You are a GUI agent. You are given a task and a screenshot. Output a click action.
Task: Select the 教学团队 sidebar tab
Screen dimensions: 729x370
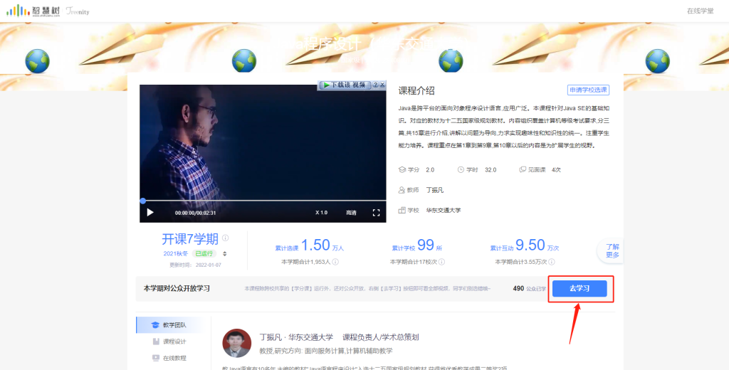(169, 325)
